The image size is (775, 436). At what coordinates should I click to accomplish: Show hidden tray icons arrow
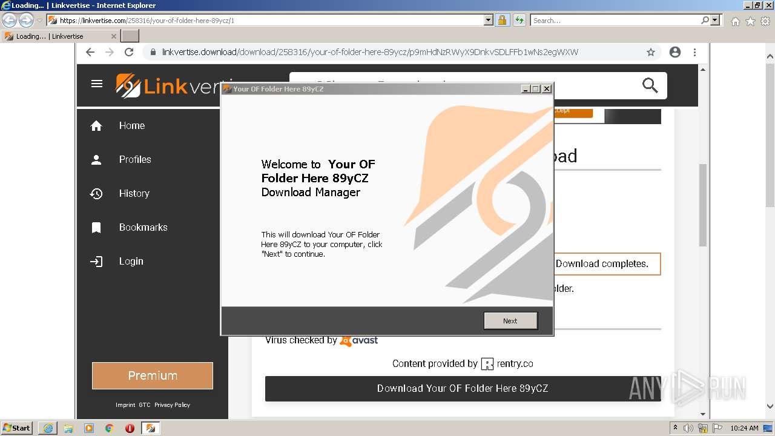pos(676,428)
